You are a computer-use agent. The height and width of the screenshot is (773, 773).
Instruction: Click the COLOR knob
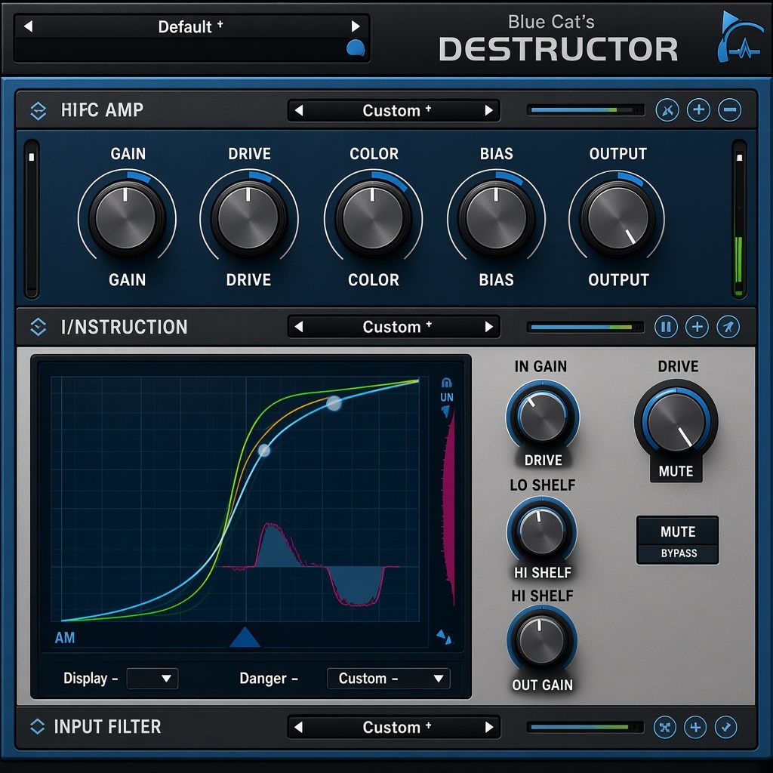[373, 217]
